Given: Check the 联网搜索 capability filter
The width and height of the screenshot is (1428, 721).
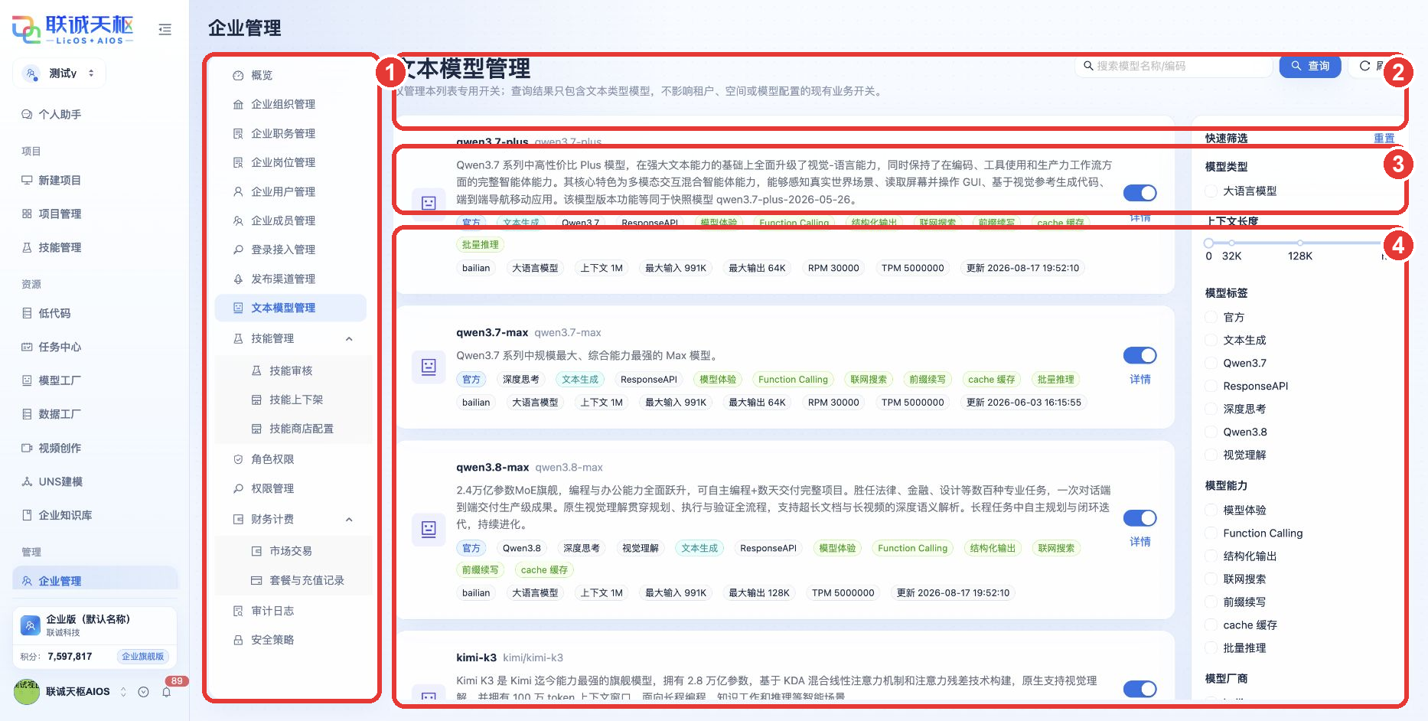Looking at the screenshot, I should 1211,579.
